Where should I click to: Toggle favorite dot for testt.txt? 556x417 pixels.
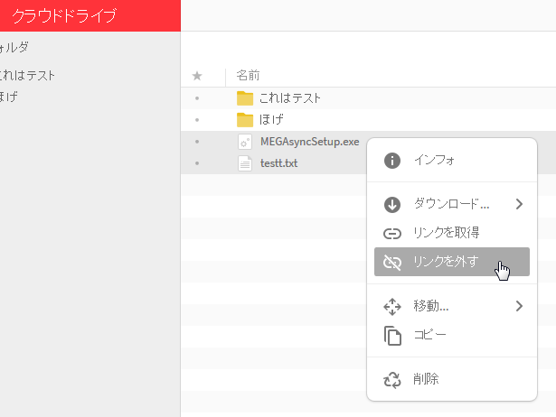point(197,163)
